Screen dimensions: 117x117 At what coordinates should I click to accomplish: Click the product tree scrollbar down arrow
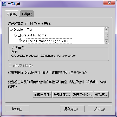click(x=107, y=42)
